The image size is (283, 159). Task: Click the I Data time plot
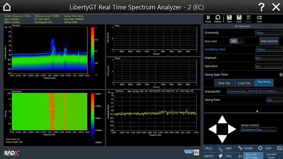coord(155,38)
